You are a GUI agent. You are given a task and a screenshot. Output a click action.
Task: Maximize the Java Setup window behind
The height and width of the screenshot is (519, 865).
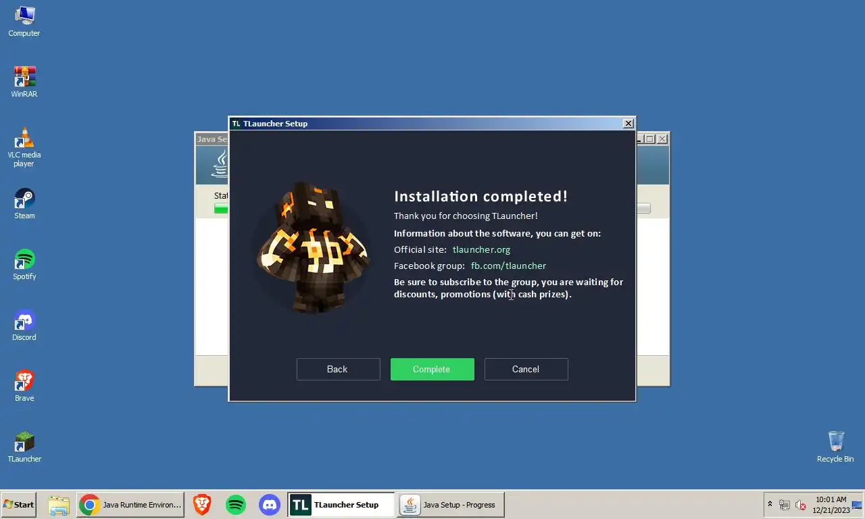click(650, 139)
